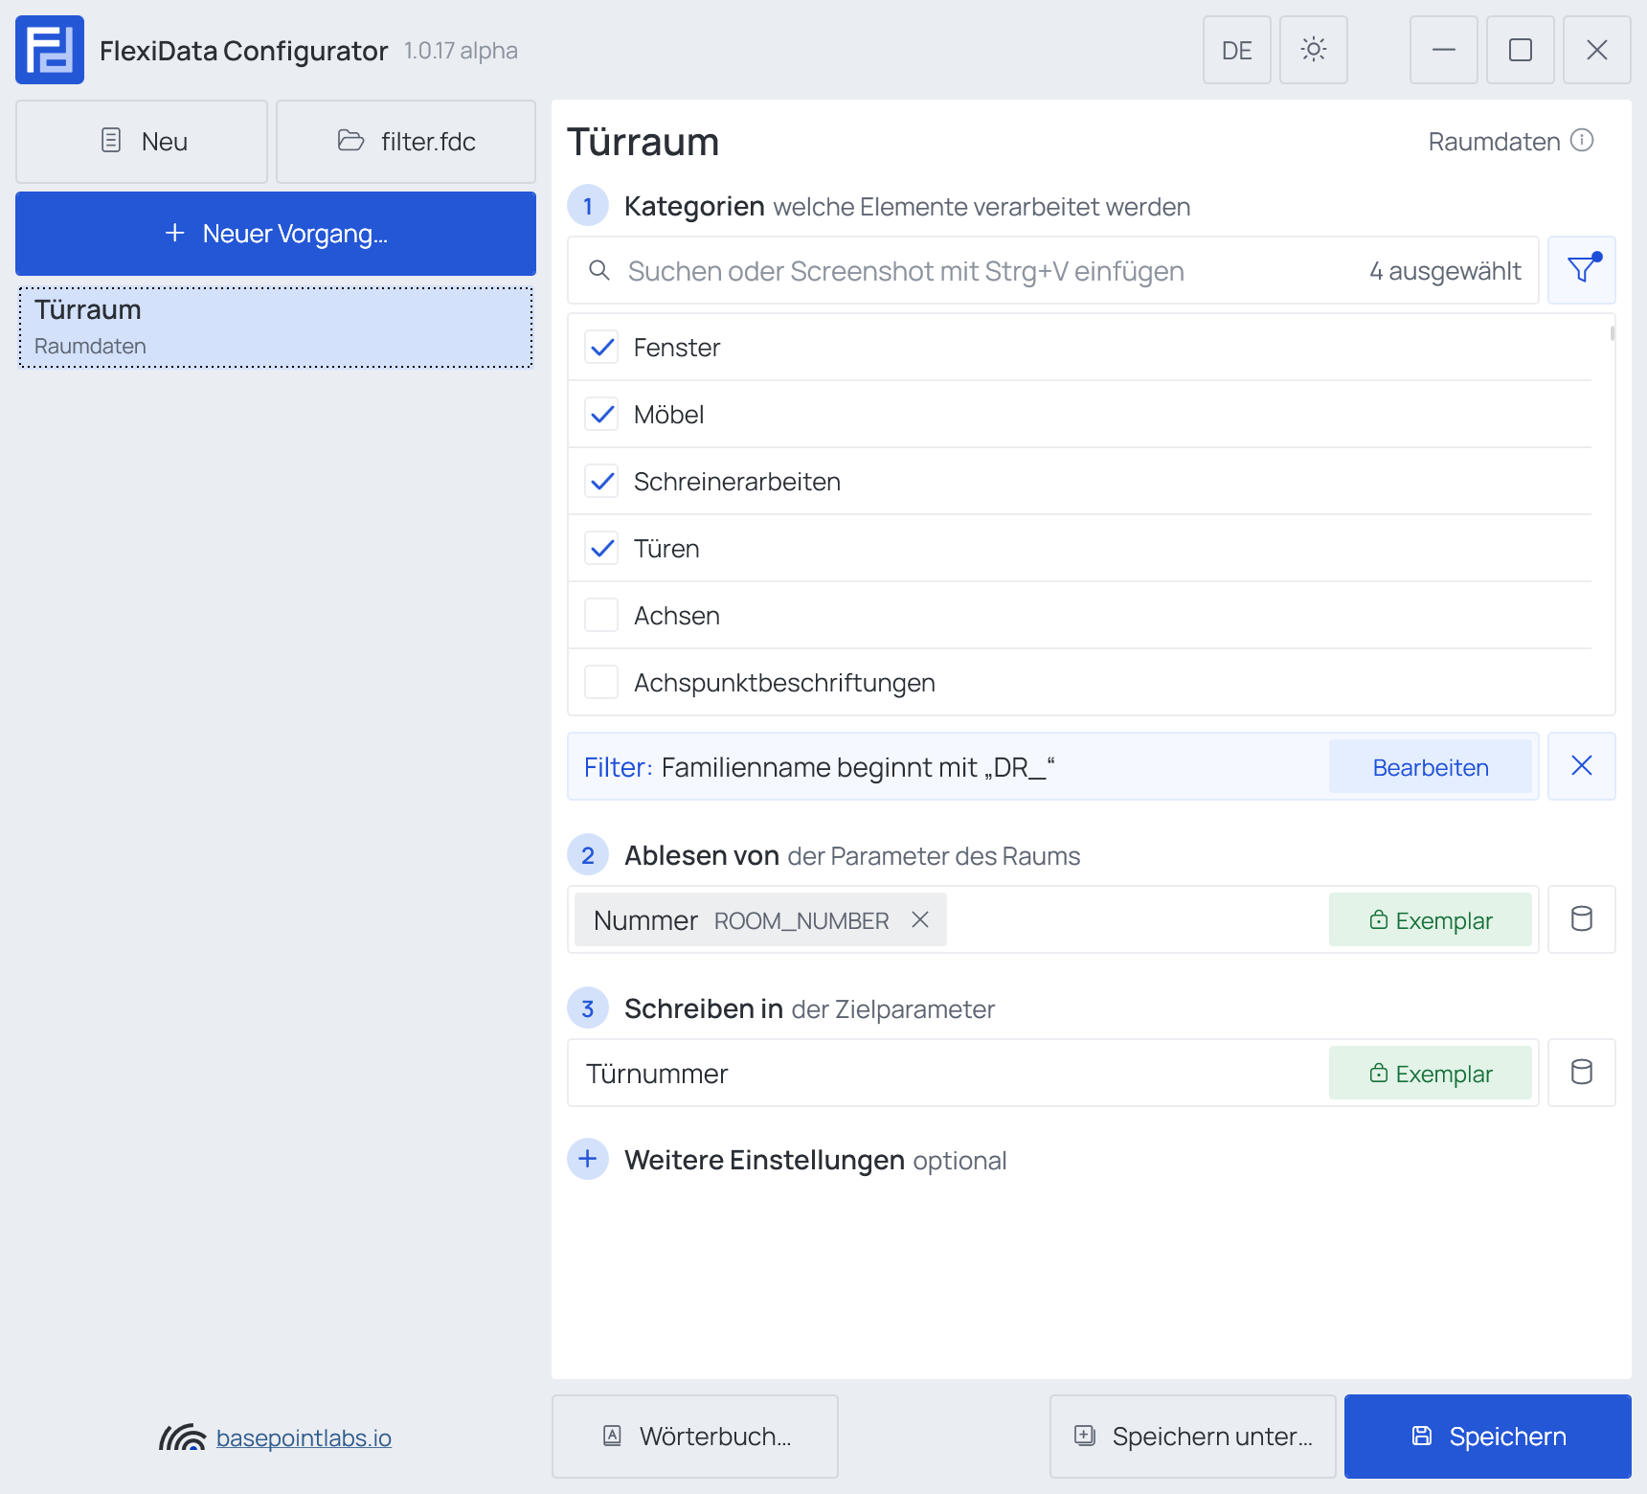Open the Wörterbuch dialog
Viewport: 1647px width, 1494px height.
tap(695, 1437)
